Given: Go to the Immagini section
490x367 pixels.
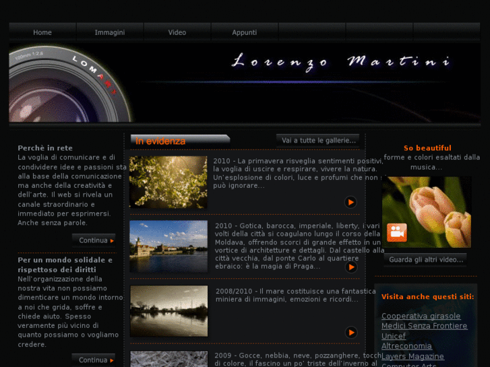Looking at the screenshot, I should pos(110,32).
